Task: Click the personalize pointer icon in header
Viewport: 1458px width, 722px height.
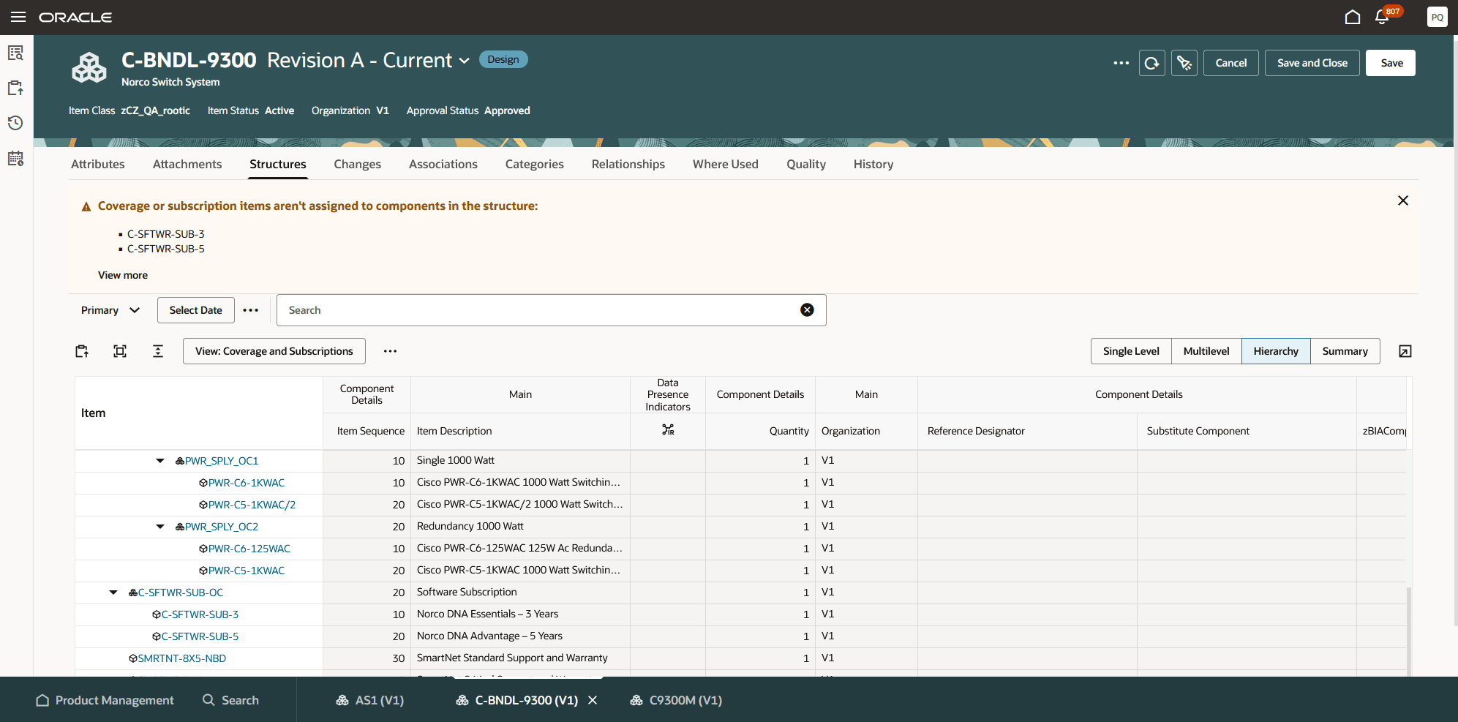Action: pos(1184,63)
